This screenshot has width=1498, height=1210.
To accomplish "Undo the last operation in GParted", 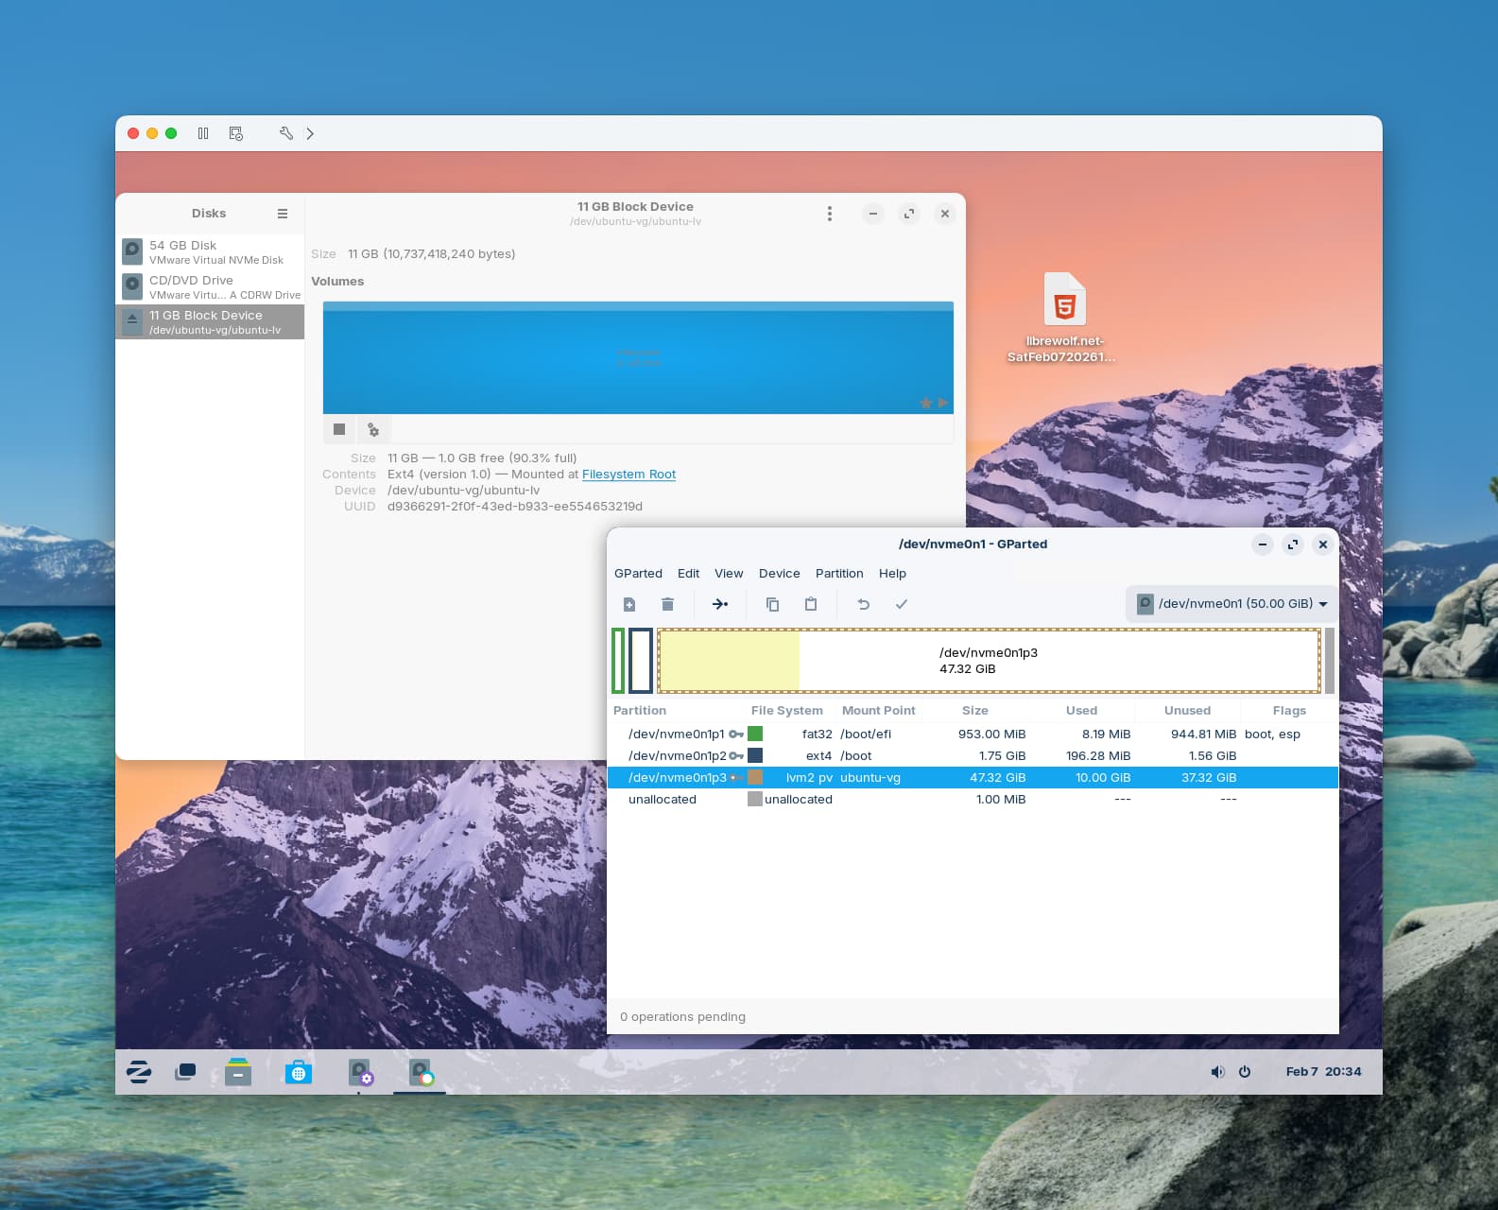I will 863,604.
